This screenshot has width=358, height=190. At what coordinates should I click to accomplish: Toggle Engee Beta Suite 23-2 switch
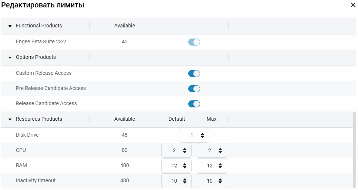(x=194, y=42)
